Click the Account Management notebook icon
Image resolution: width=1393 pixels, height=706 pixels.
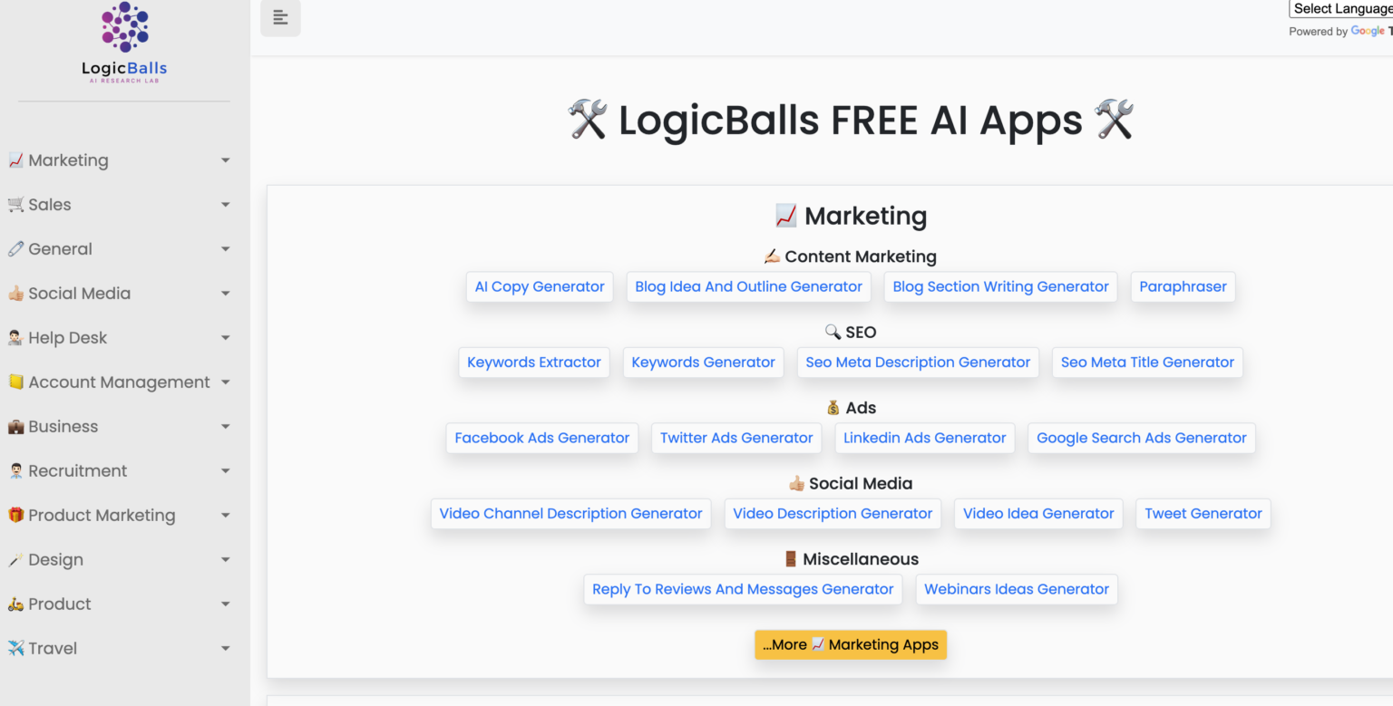pos(16,382)
